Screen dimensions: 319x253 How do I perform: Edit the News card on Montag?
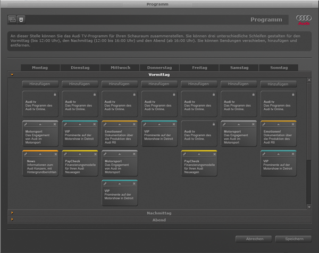pyautogui.click(x=26, y=154)
